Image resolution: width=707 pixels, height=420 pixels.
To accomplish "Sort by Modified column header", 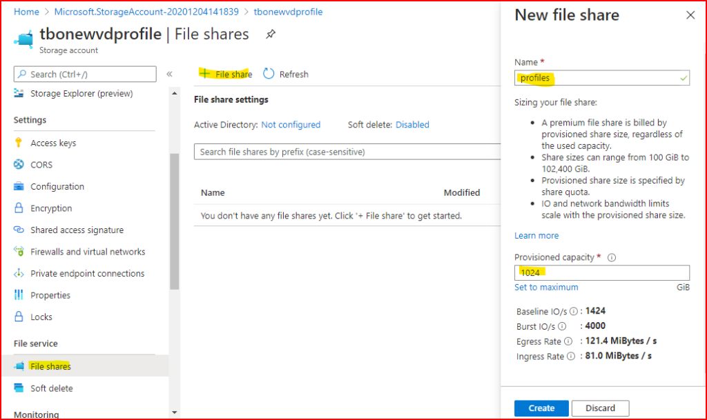I will 462,192.
